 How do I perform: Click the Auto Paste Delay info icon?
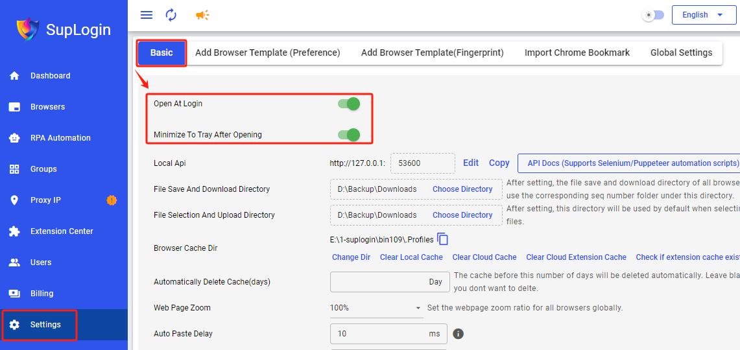coord(458,334)
